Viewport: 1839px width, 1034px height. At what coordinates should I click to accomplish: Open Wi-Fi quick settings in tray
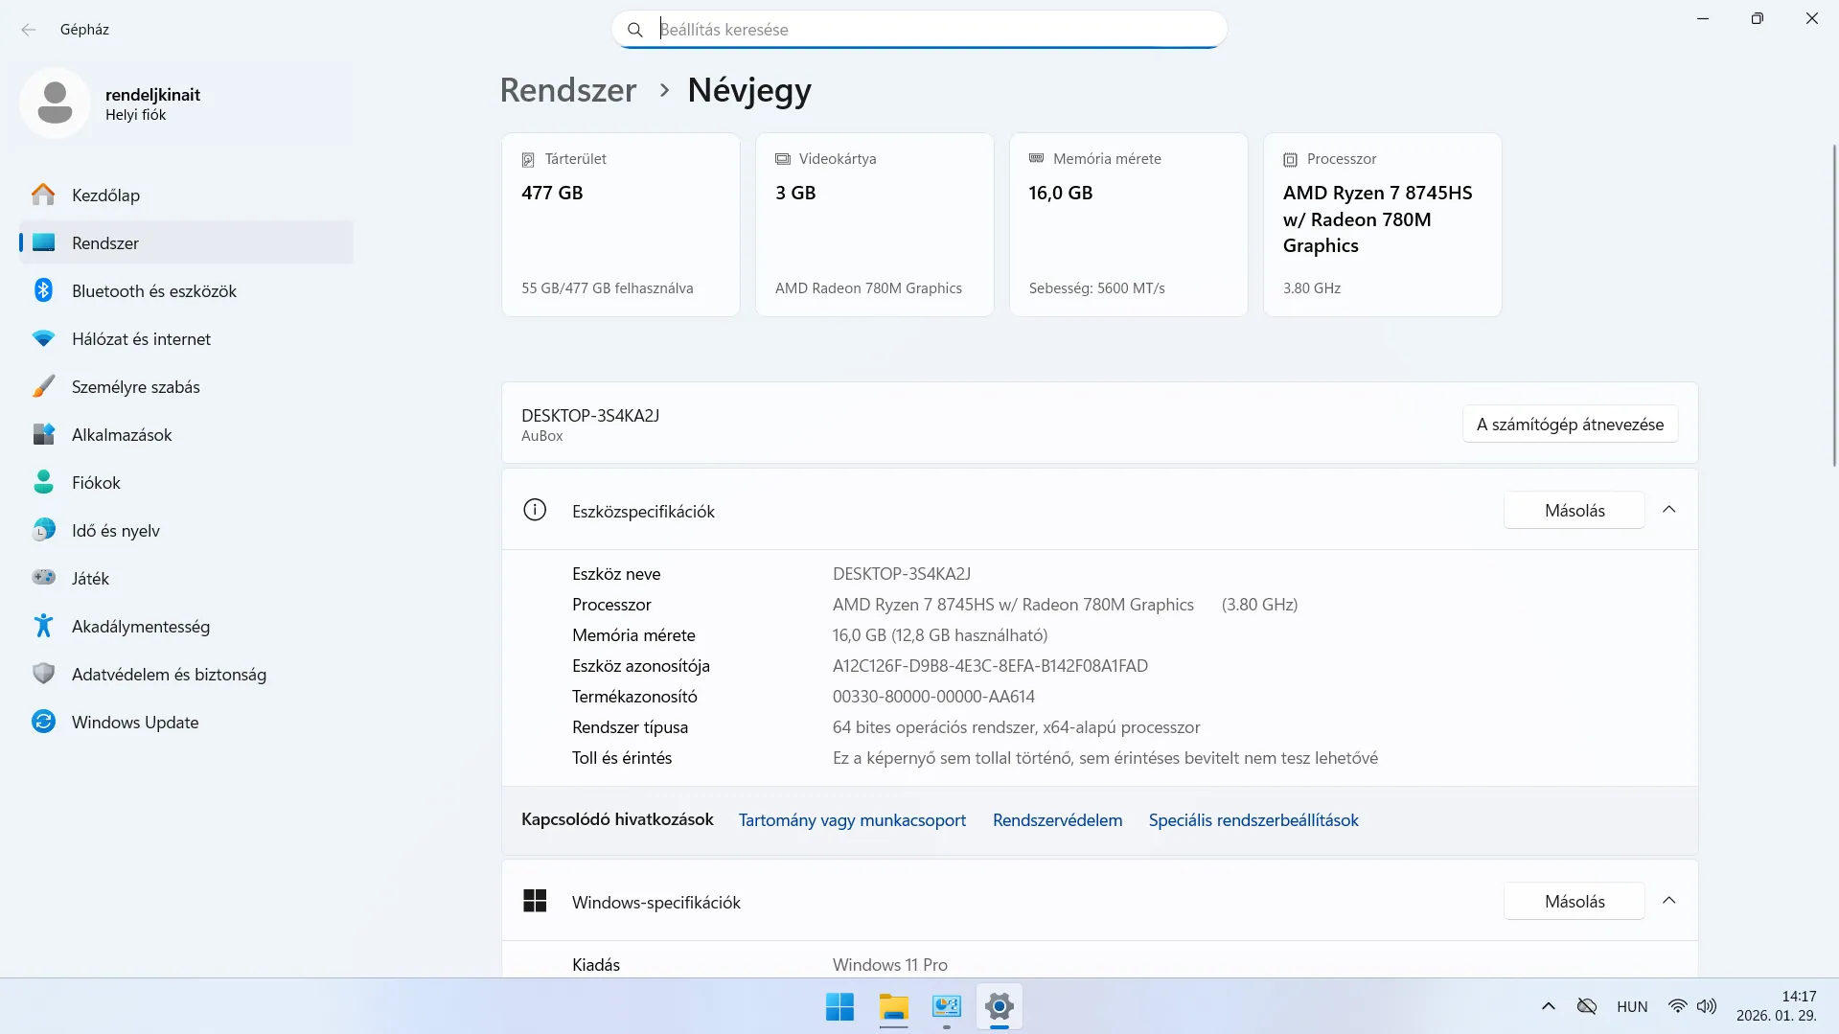click(1677, 1006)
